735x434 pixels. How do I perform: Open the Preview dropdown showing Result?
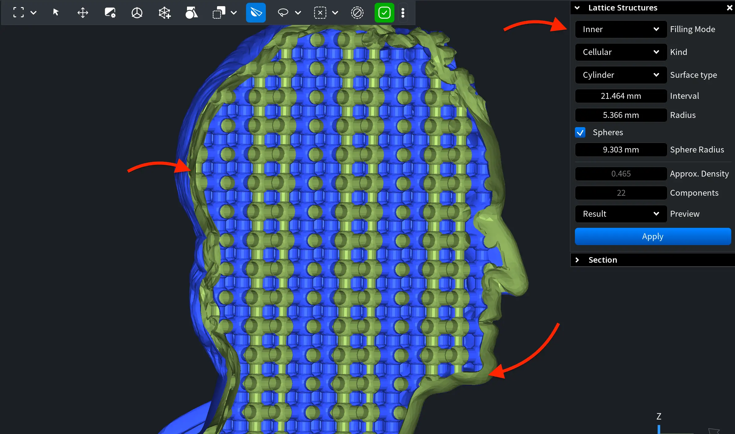pos(621,214)
